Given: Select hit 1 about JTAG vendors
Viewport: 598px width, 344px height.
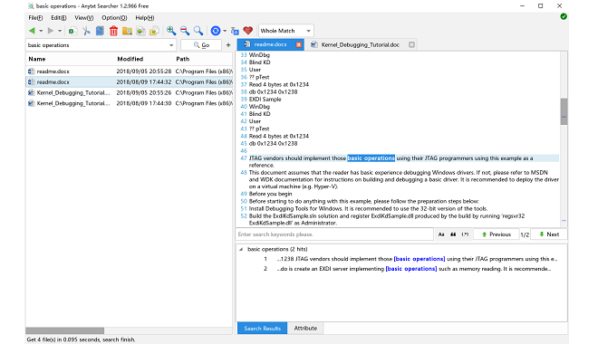Looking at the screenshot, I should pyautogui.click(x=410, y=259).
